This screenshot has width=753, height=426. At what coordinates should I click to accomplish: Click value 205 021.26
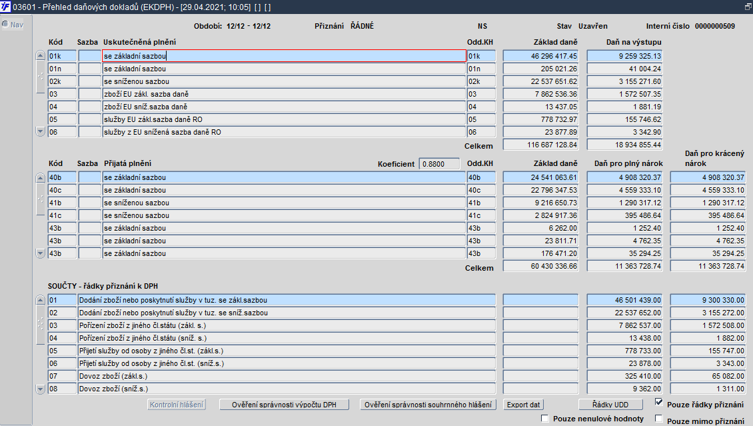(x=540, y=69)
